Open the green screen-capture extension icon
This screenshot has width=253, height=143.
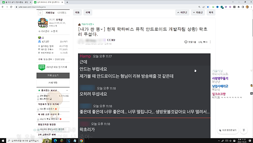pyautogui.click(x=213, y=7)
